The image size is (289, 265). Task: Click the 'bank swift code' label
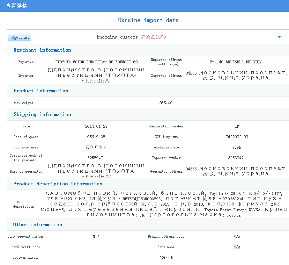(26, 247)
